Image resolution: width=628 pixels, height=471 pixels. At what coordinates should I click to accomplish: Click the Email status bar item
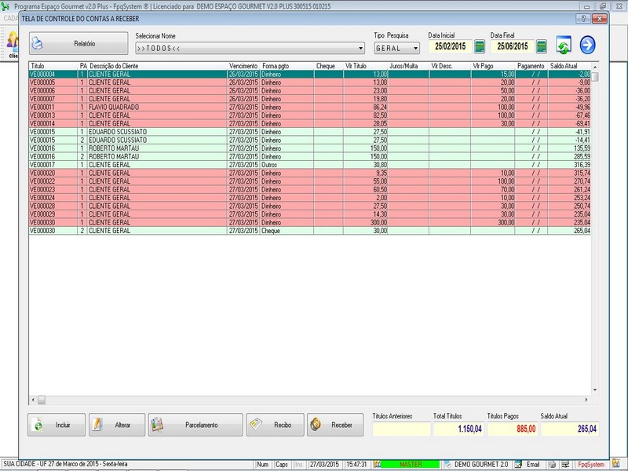pyautogui.click(x=533, y=465)
